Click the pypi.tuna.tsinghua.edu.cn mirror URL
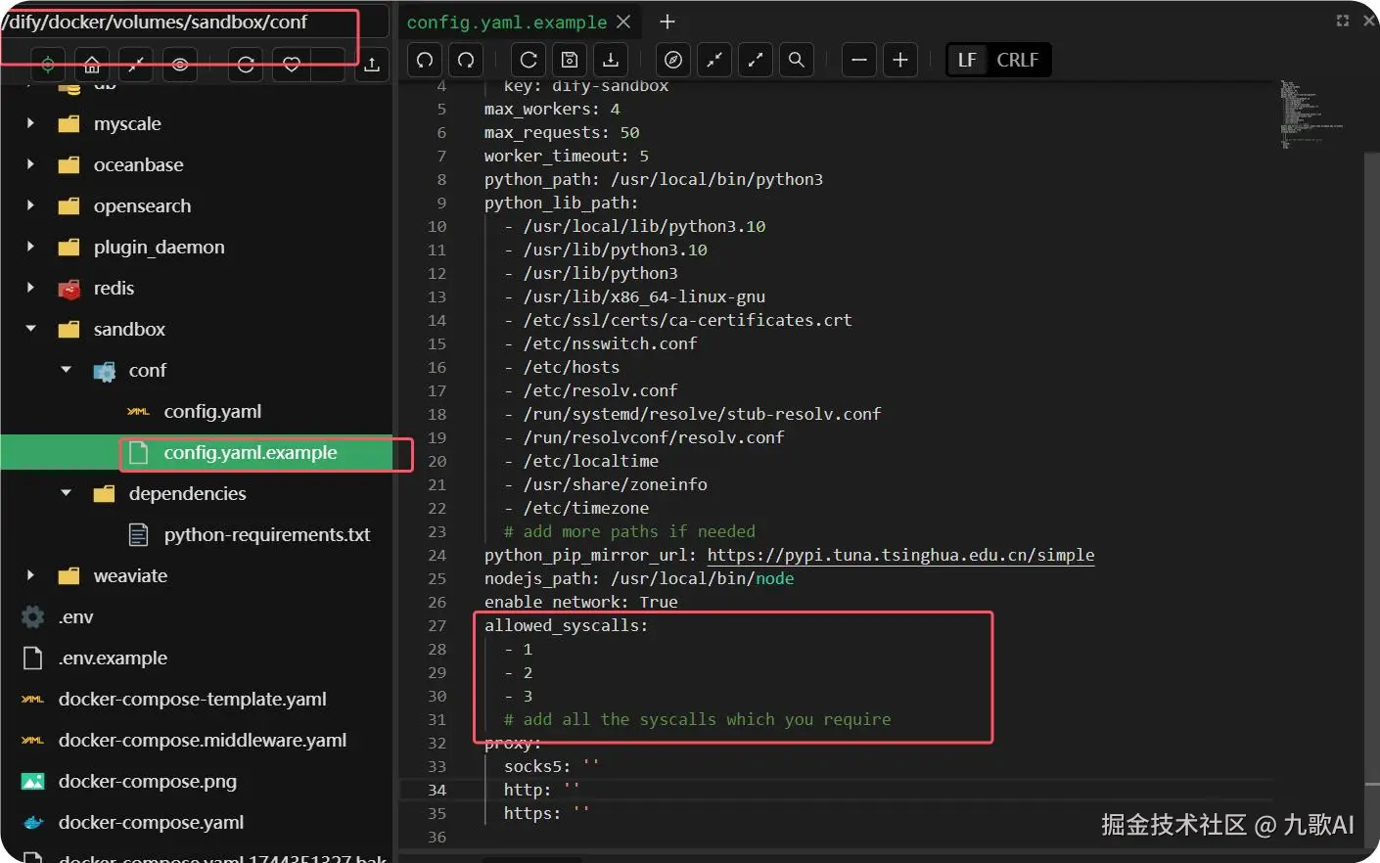Viewport: 1380px width, 863px height. pos(900,555)
